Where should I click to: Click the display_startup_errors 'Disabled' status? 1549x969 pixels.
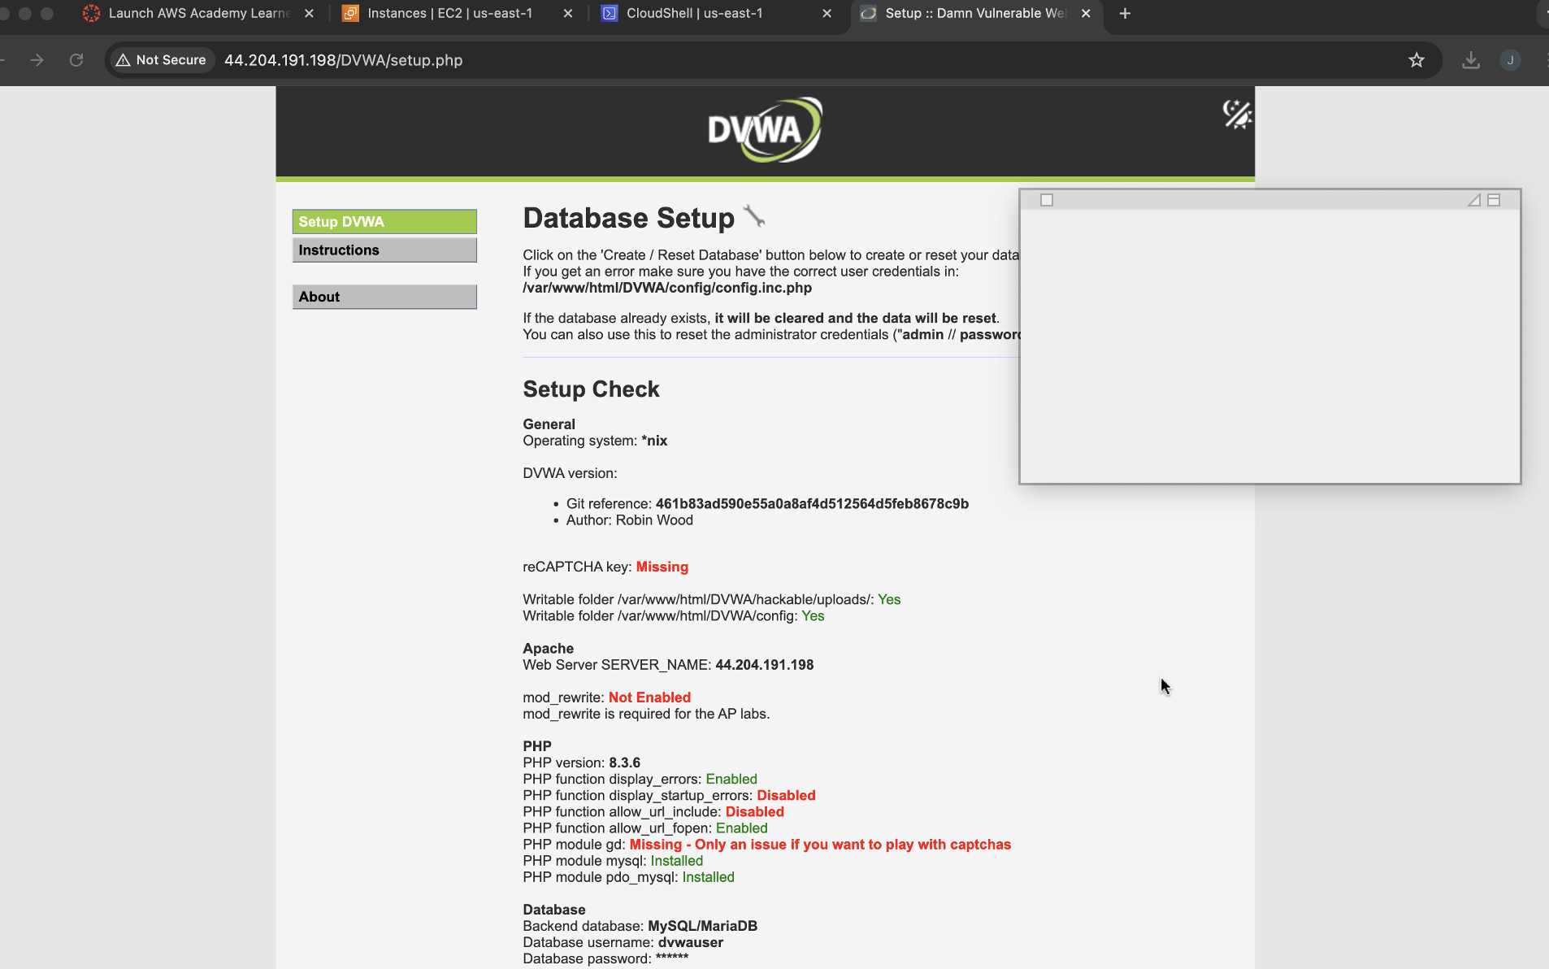[x=786, y=795]
